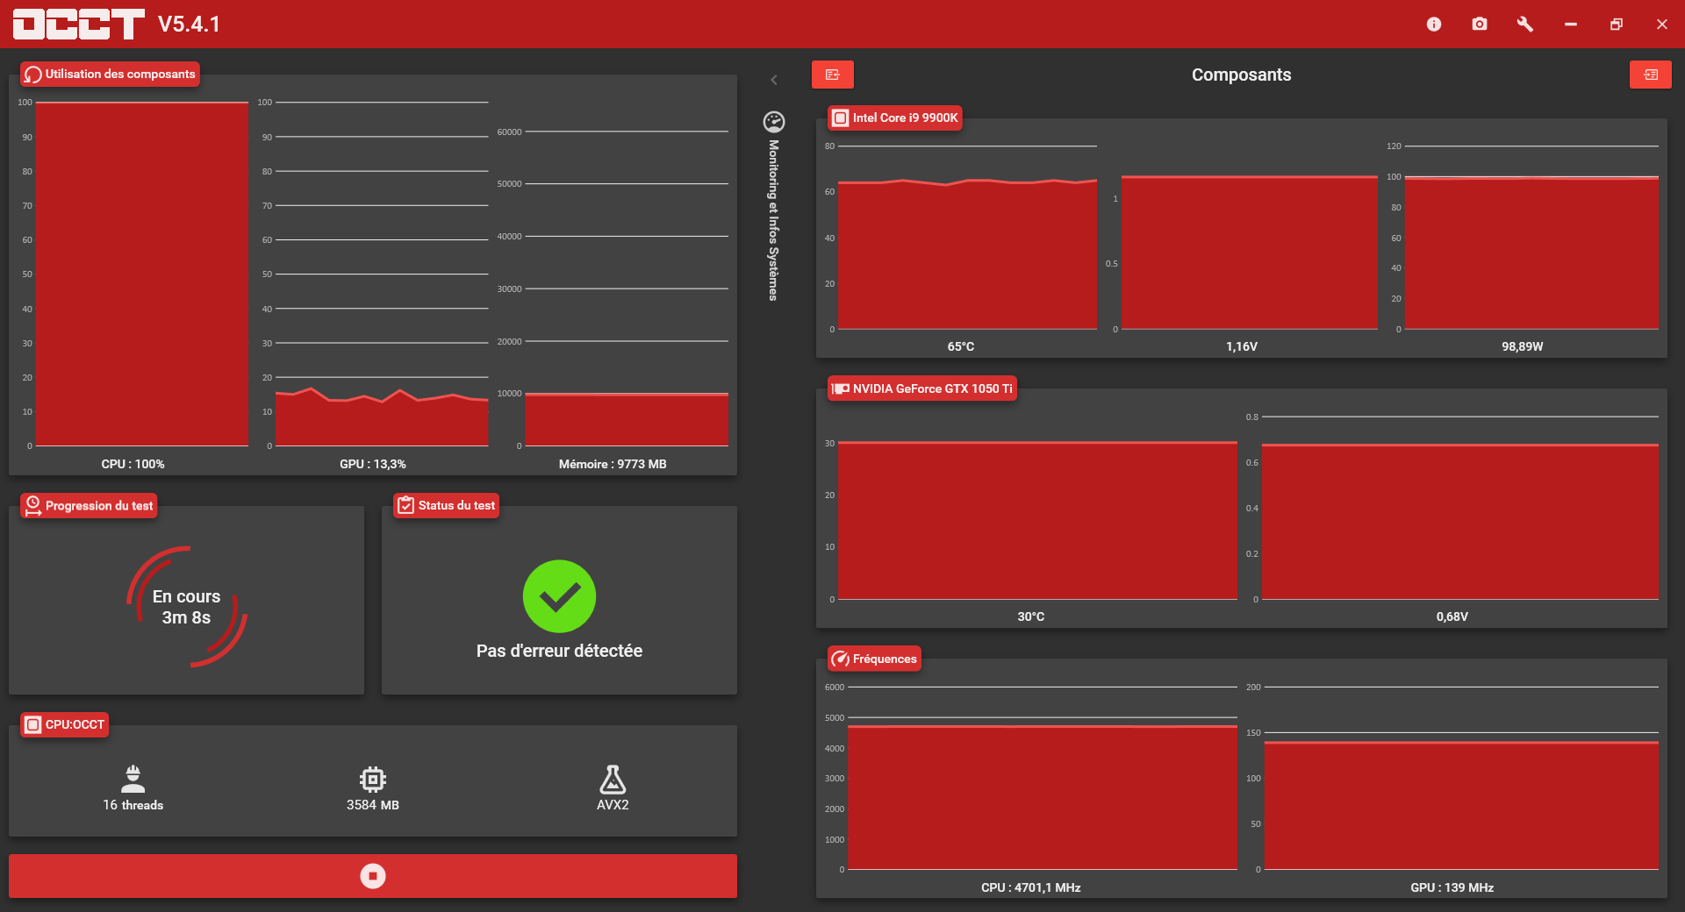Screen dimensions: 1685x912
Task: Click the Utilisation des composants panel icon
Action: (33, 75)
